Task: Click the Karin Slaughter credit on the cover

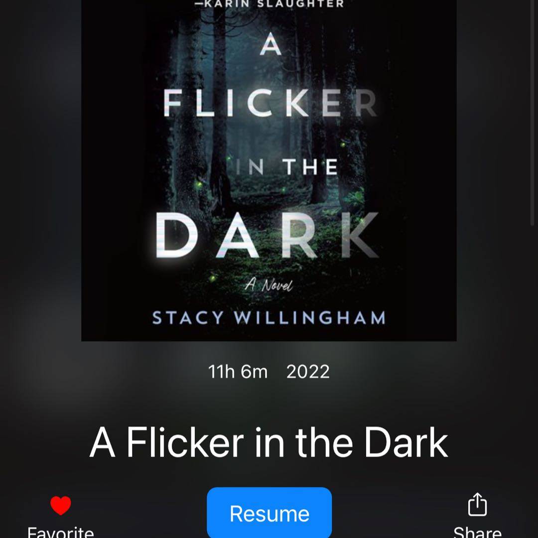Action: click(x=269, y=4)
